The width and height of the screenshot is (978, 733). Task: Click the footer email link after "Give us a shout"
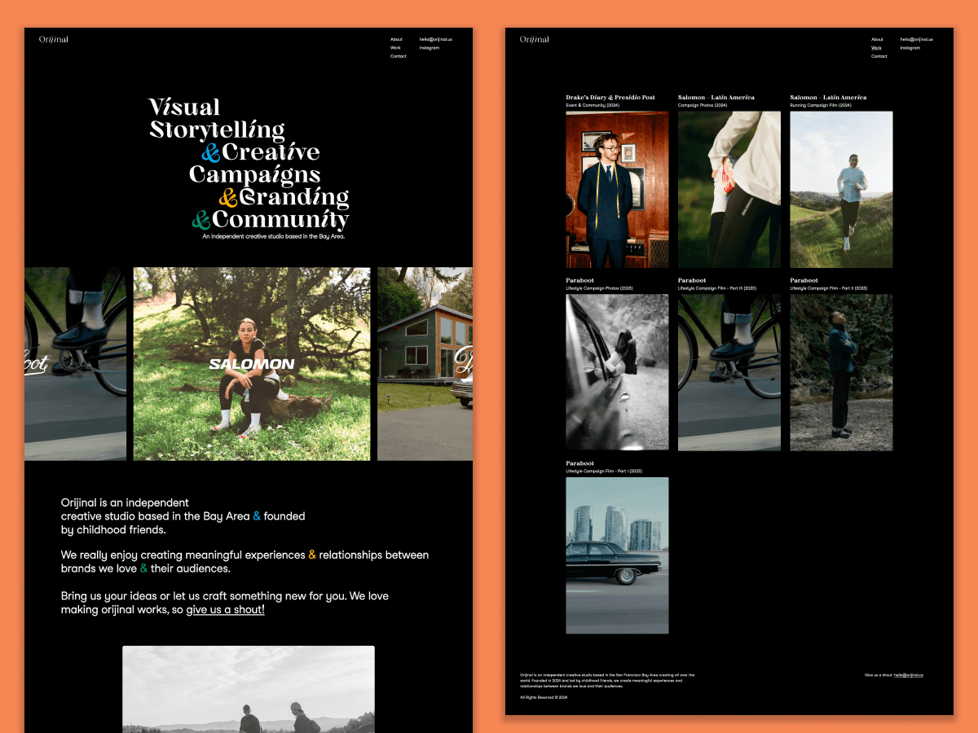click(908, 675)
